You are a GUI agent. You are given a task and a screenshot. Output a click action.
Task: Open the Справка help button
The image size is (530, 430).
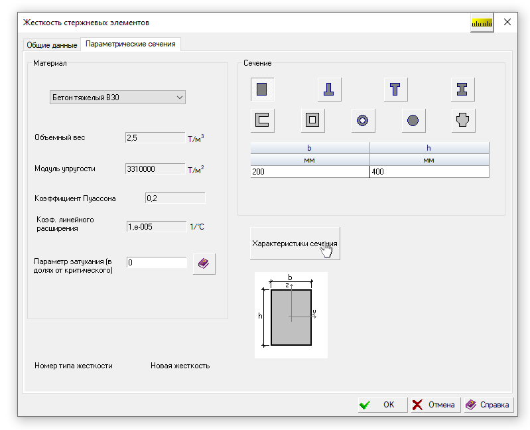click(x=489, y=405)
